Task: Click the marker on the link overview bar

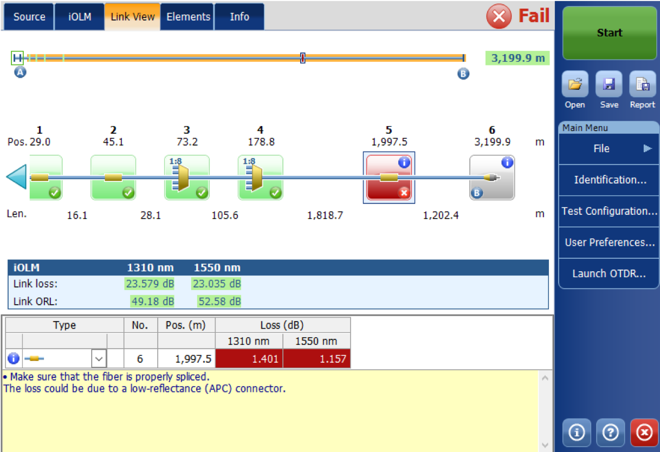Action: click(302, 58)
